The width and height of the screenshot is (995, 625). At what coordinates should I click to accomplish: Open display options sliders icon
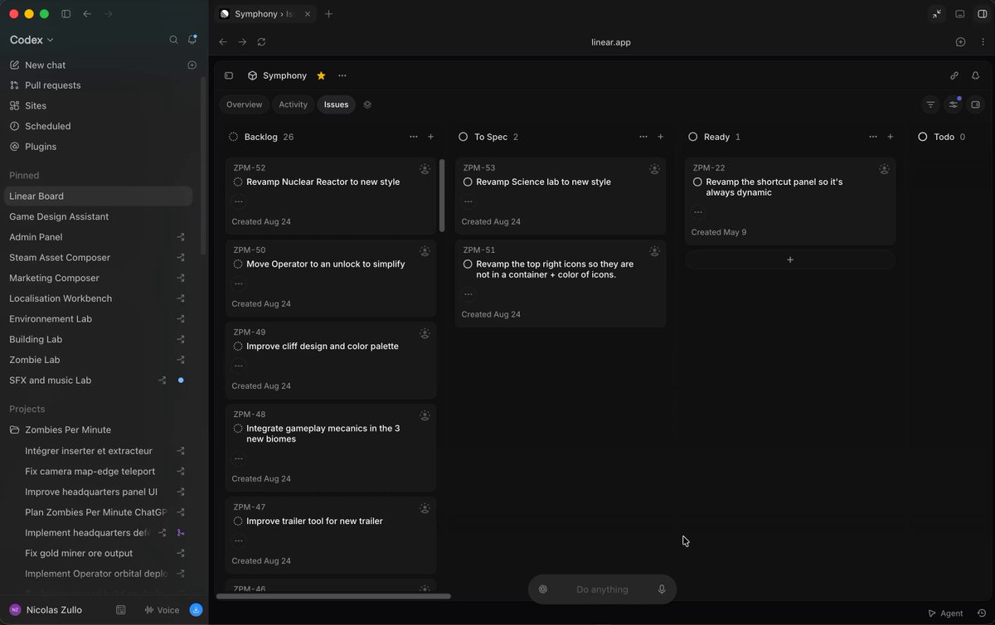click(954, 104)
